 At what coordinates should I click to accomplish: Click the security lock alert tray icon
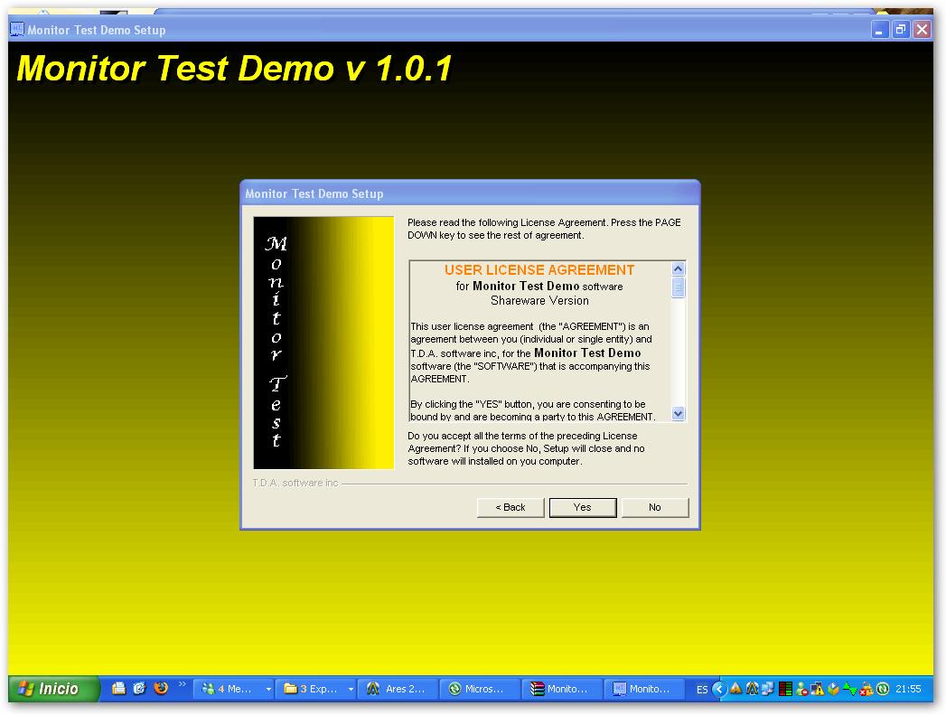pyautogui.click(x=866, y=689)
